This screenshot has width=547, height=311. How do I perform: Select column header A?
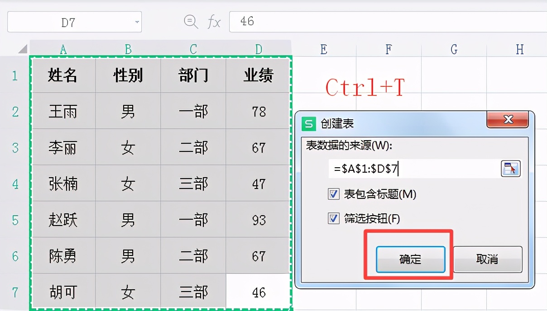[63, 49]
